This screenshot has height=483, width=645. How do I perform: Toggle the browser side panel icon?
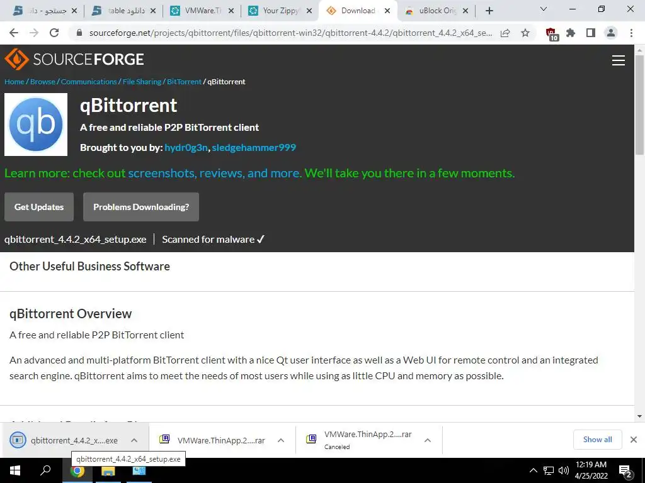(591, 33)
